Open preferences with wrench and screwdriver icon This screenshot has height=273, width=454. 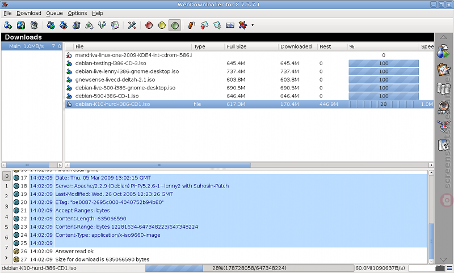coord(132,25)
